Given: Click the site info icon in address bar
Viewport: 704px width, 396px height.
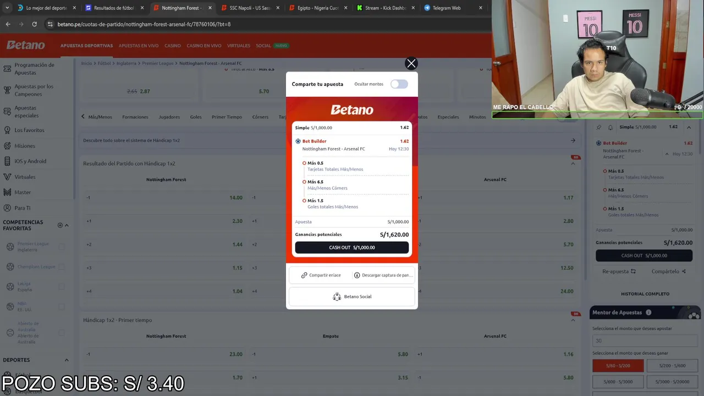Looking at the screenshot, I should pos(50,24).
